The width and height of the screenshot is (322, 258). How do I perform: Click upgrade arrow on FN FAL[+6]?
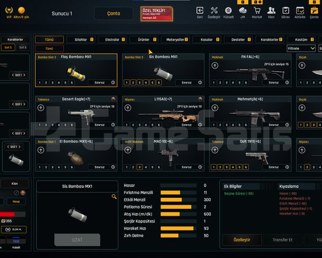(x=215, y=66)
